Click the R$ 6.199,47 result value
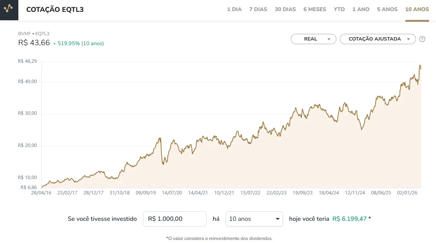Image resolution: width=436 pixels, height=243 pixels. 350,219
